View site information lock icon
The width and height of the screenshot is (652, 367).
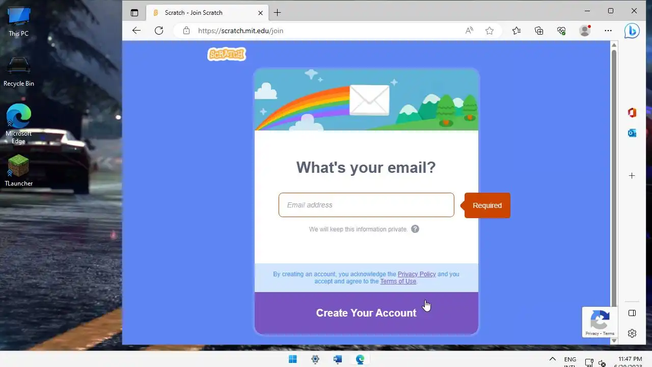[186, 31]
